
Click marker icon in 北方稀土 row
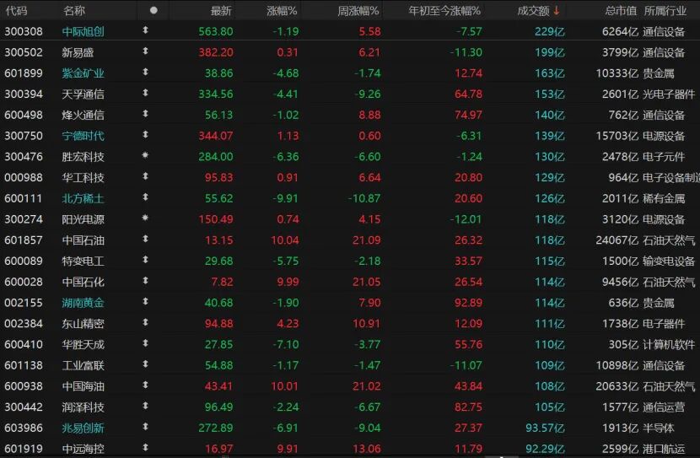click(145, 197)
